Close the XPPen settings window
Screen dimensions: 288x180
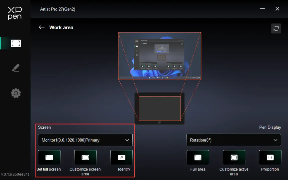(x=277, y=9)
